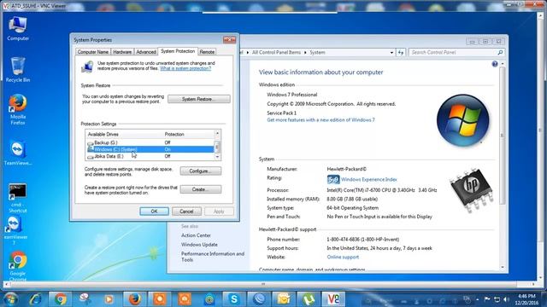The width and height of the screenshot is (547, 307).
Task: Switch to VNC Viewer in the taskbar
Action: [333, 299]
